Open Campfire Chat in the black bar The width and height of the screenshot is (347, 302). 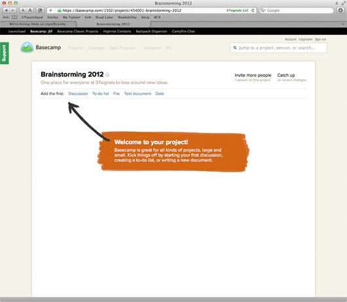pyautogui.click(x=183, y=31)
